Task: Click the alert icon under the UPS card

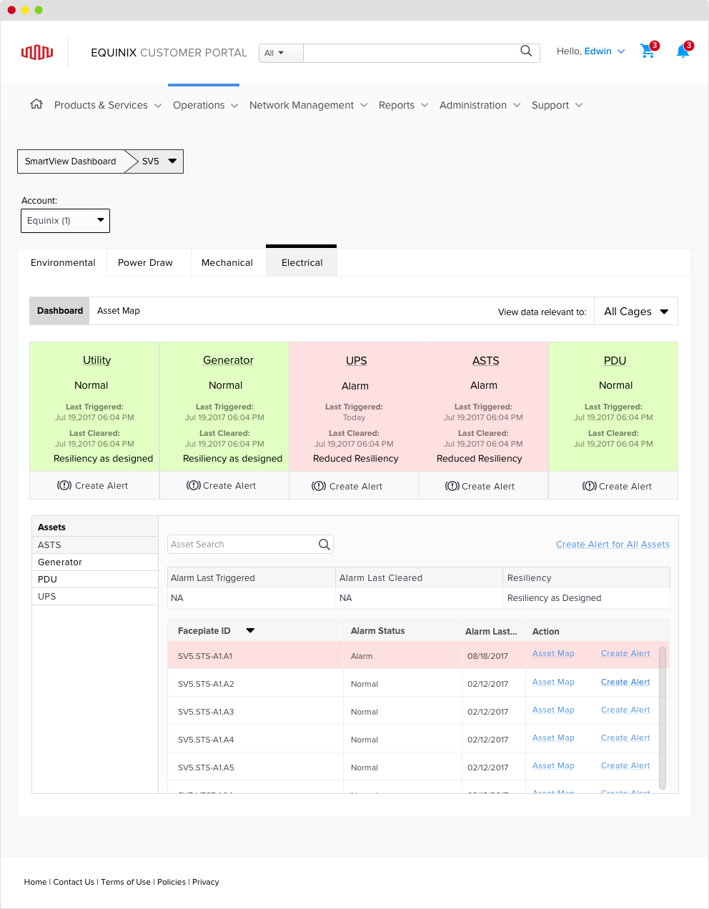Action: pos(319,486)
